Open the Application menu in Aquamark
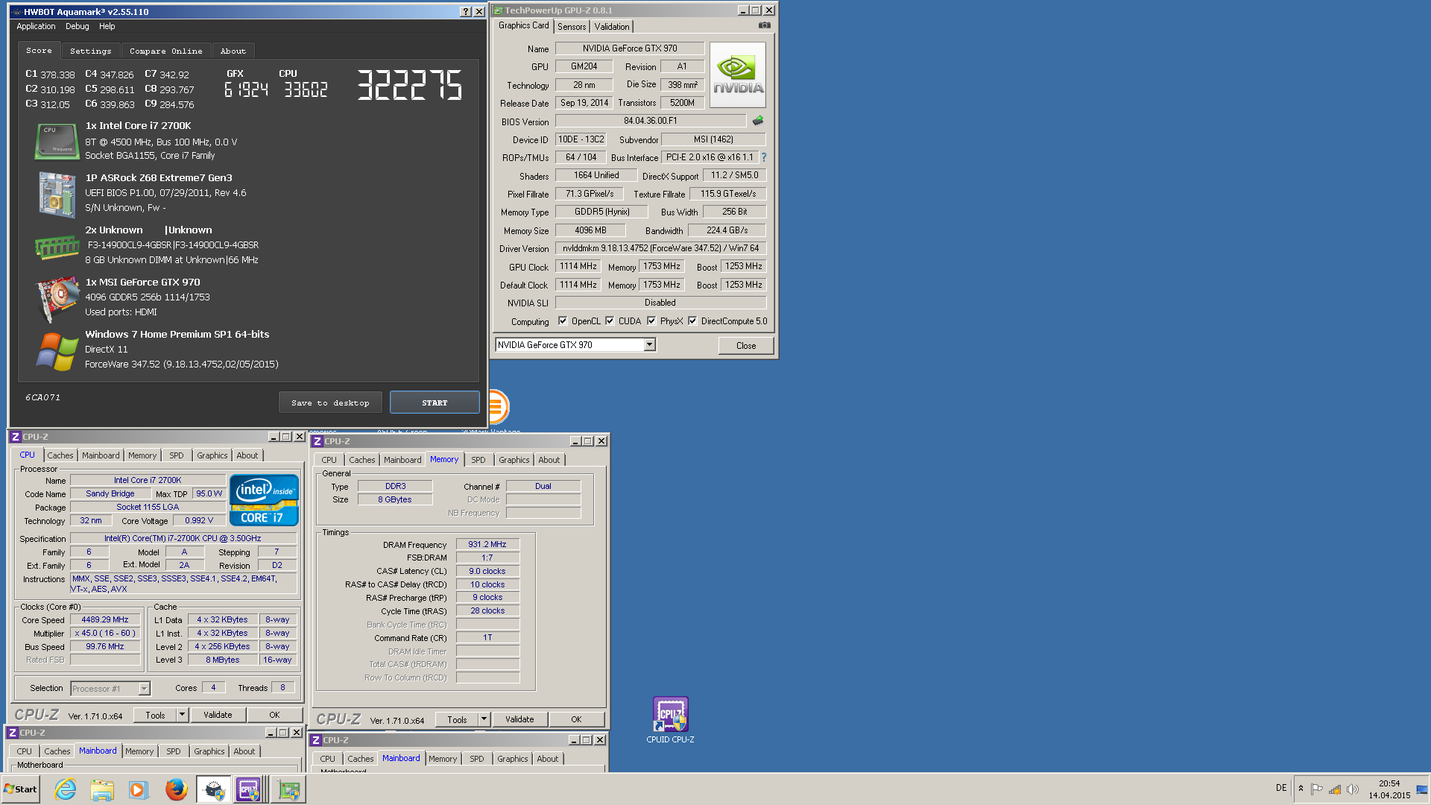Screen dimensions: 1431x805 coord(36,26)
